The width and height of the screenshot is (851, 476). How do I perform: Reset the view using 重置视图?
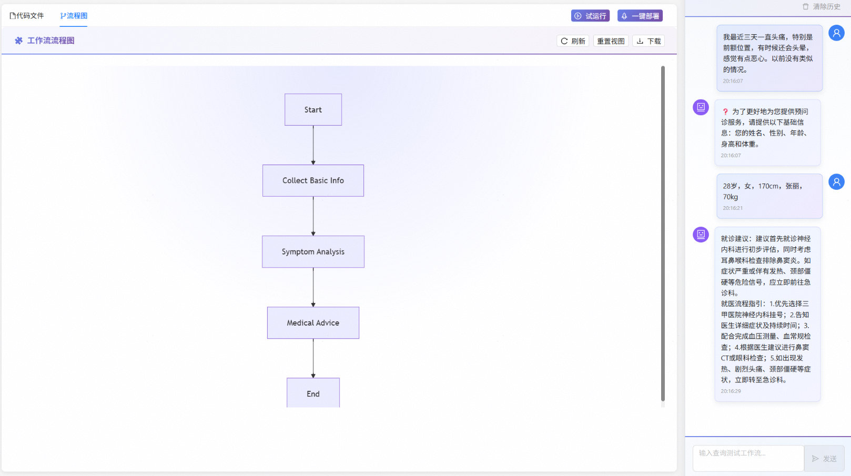(611, 41)
